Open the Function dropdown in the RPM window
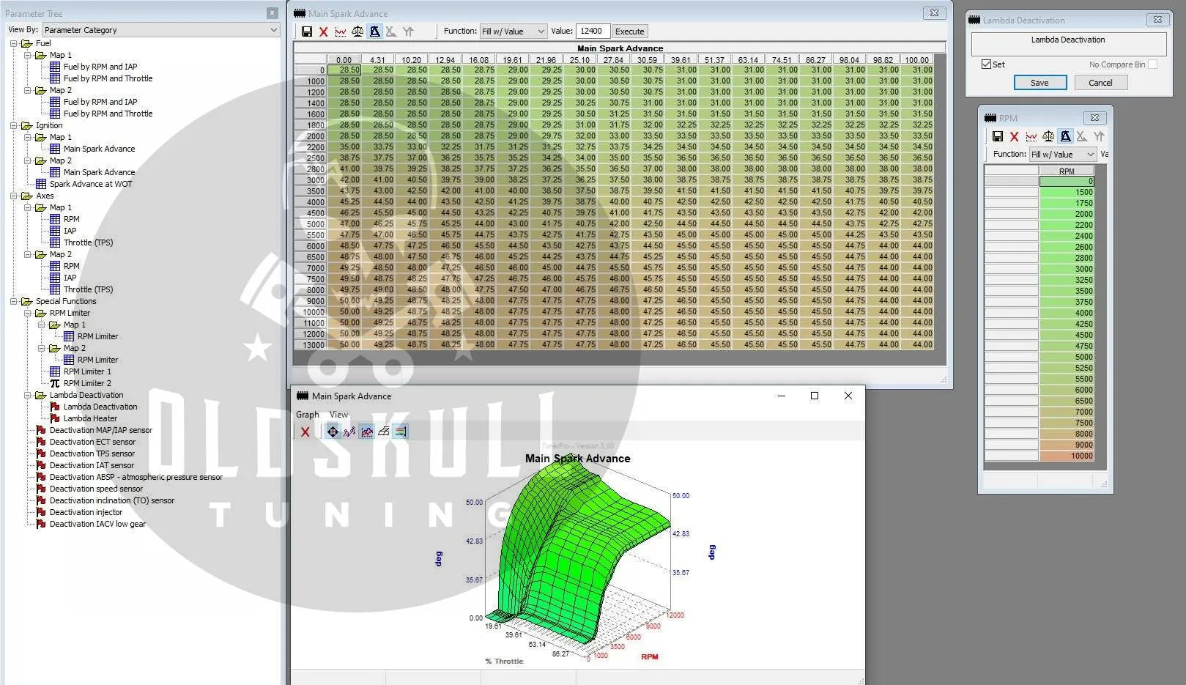Screen dimensions: 1186x685 (x=1062, y=155)
